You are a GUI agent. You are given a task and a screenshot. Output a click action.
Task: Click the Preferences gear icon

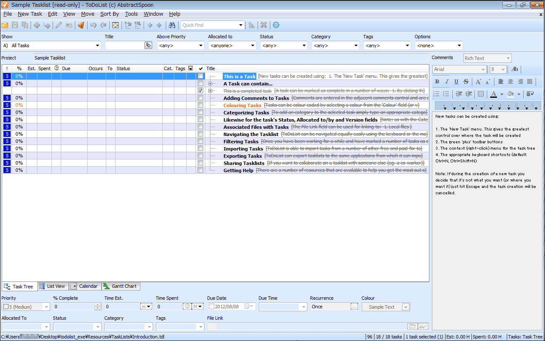[x=276, y=25]
